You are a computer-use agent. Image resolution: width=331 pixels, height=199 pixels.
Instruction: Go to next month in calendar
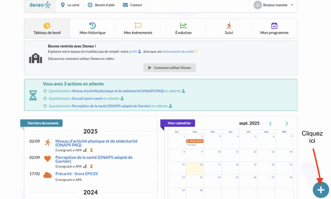click(287, 124)
